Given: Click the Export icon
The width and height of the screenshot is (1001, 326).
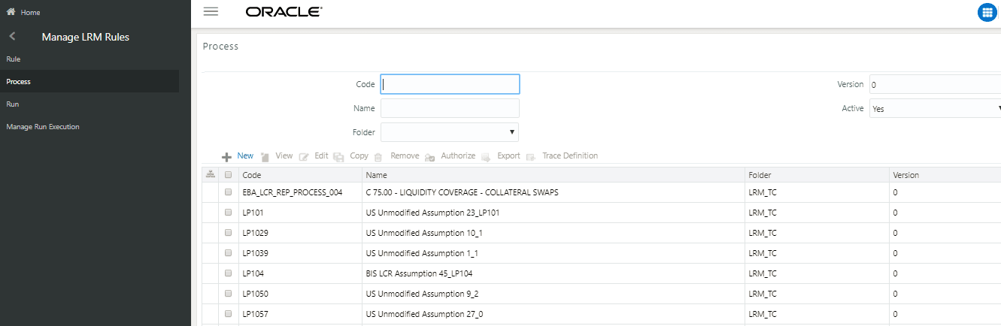Looking at the screenshot, I should click(486, 157).
